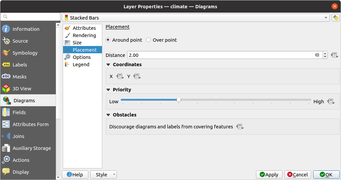Open the Stacked Bars diagram type dropdown
The image size is (341, 180).
pos(196,18)
